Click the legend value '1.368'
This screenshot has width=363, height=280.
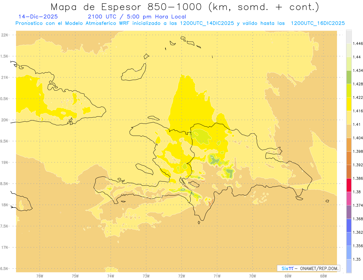pos(358,219)
